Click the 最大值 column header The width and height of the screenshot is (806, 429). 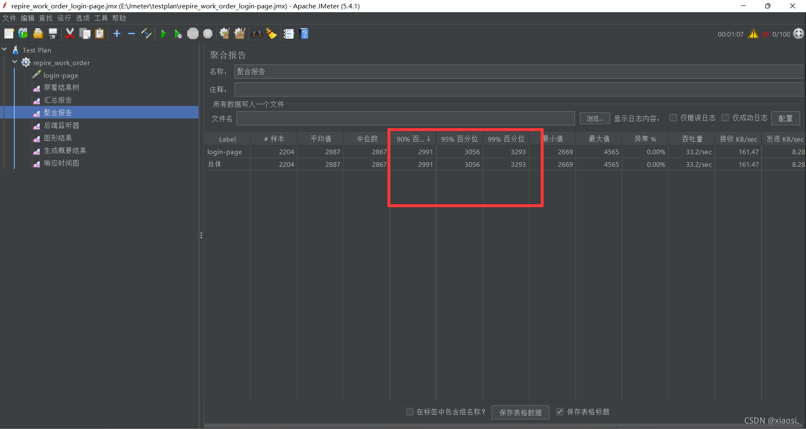(x=599, y=139)
